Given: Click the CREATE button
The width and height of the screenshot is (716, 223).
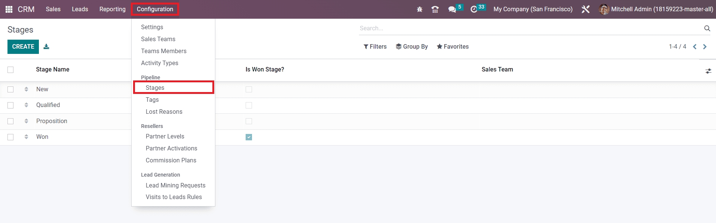Looking at the screenshot, I should [23, 46].
